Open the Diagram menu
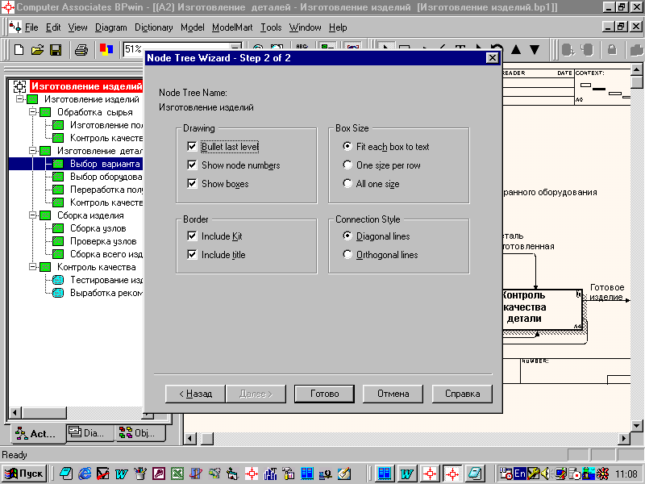The height and width of the screenshot is (484, 645). point(111,27)
